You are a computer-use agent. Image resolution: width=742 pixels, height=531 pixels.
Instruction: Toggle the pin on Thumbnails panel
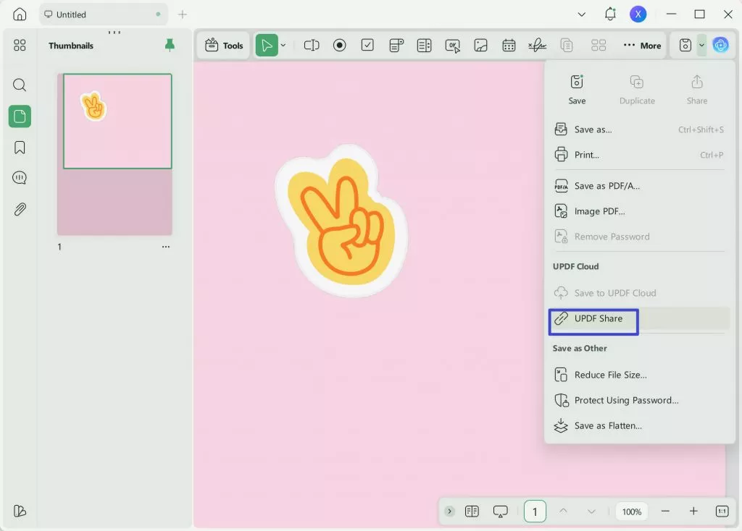point(170,46)
